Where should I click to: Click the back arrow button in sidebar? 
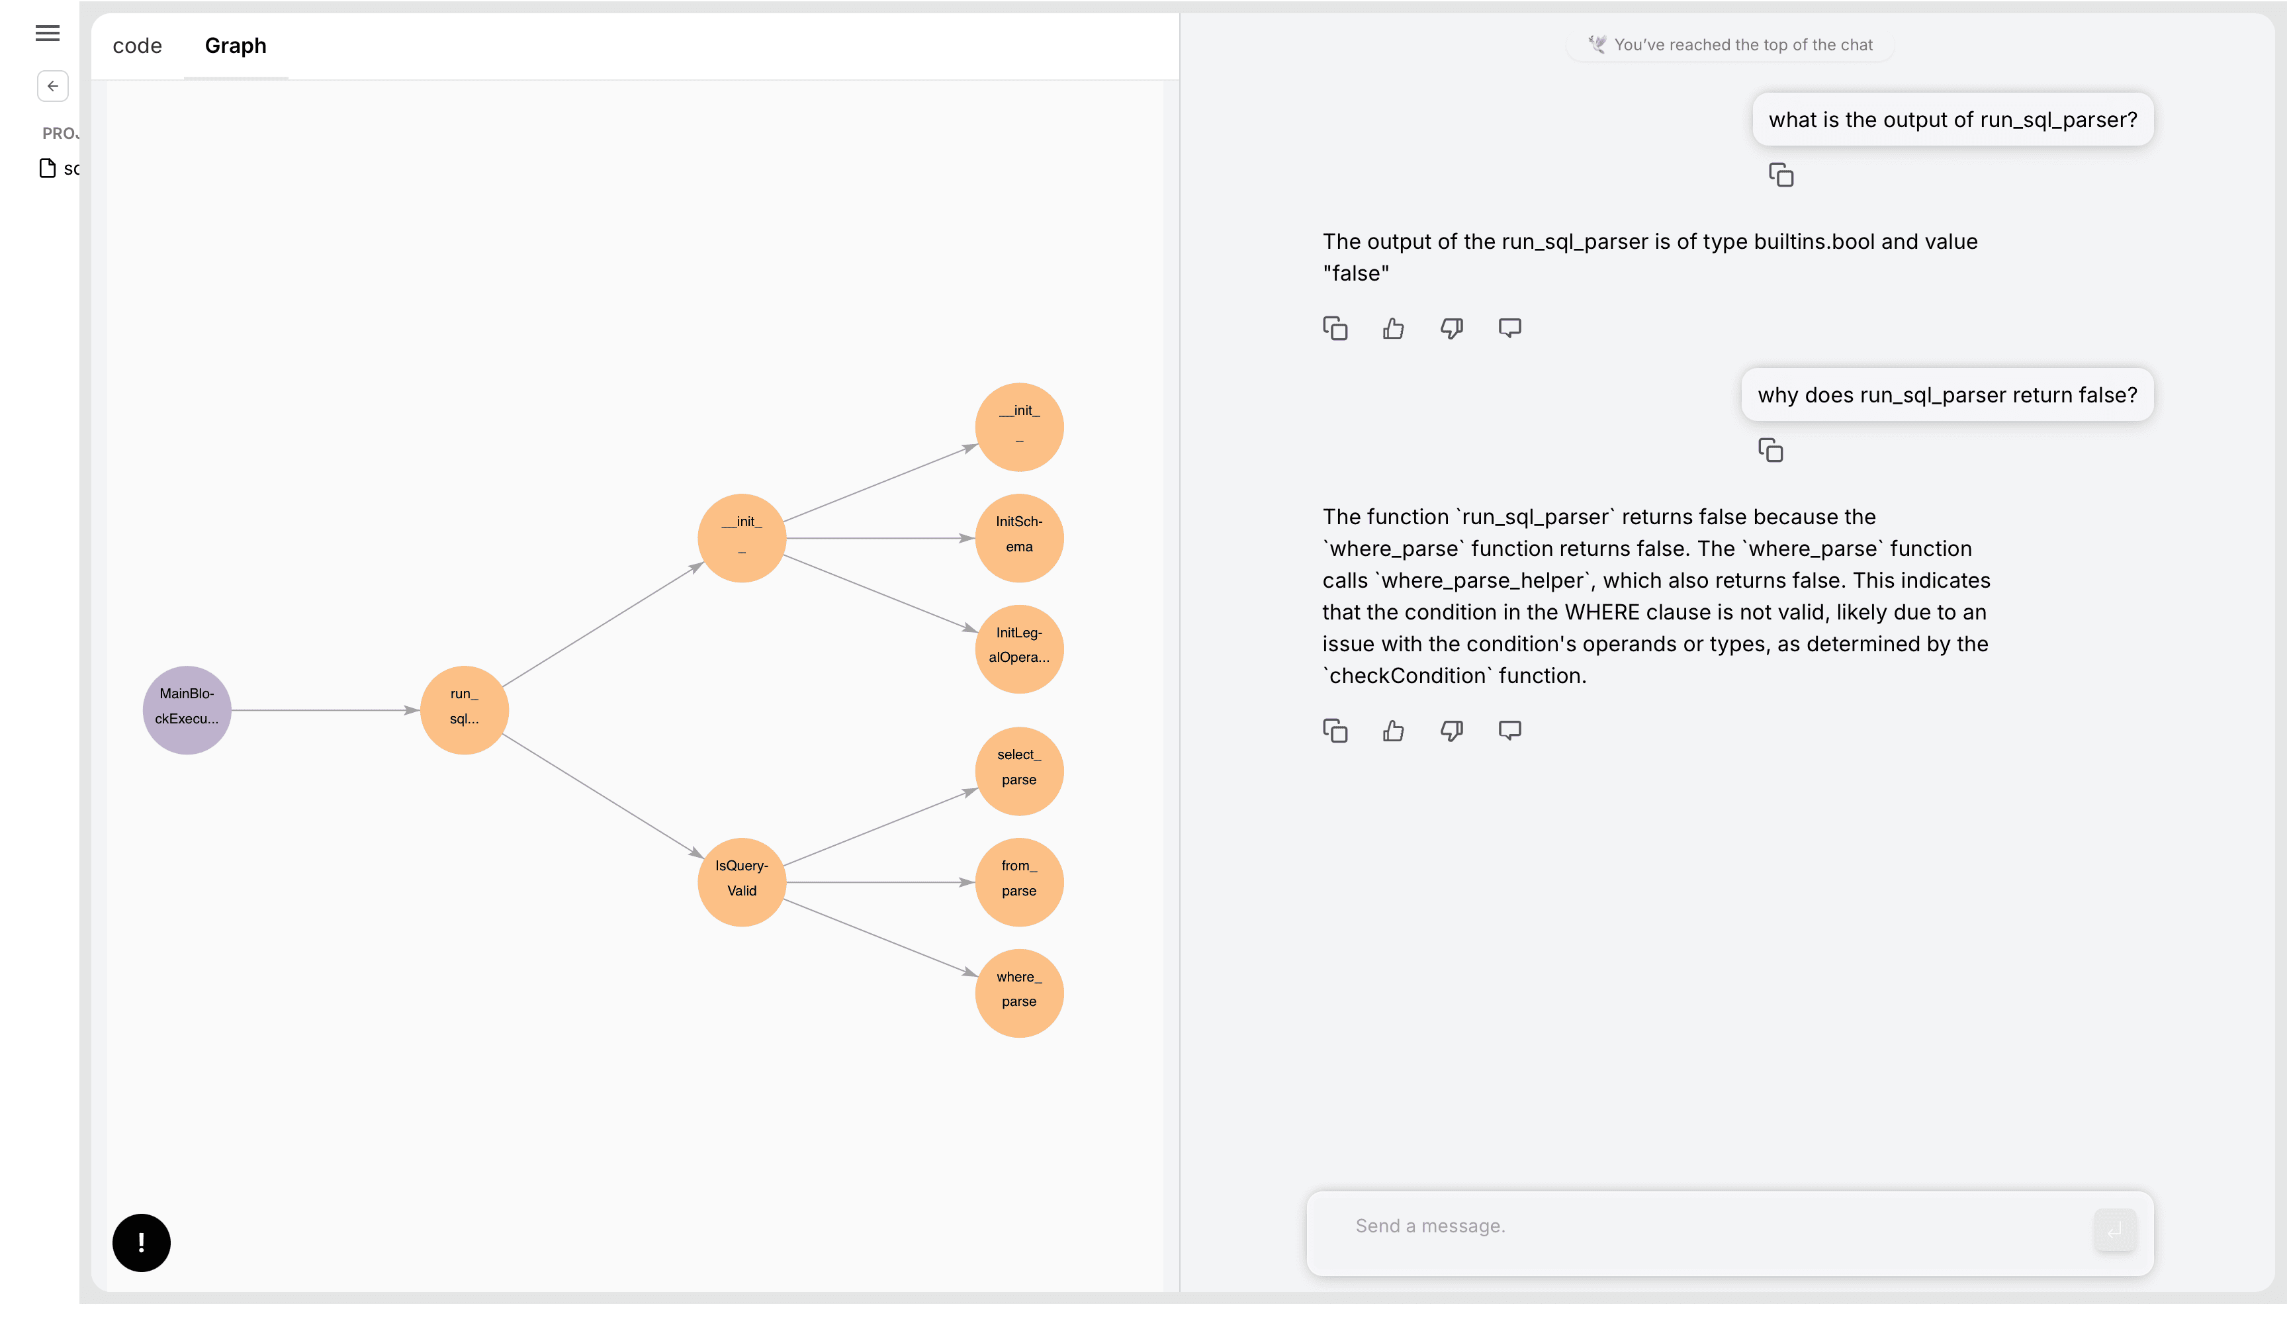coord(53,86)
